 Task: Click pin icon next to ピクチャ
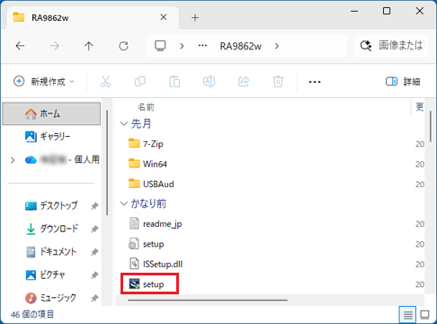tap(94, 275)
